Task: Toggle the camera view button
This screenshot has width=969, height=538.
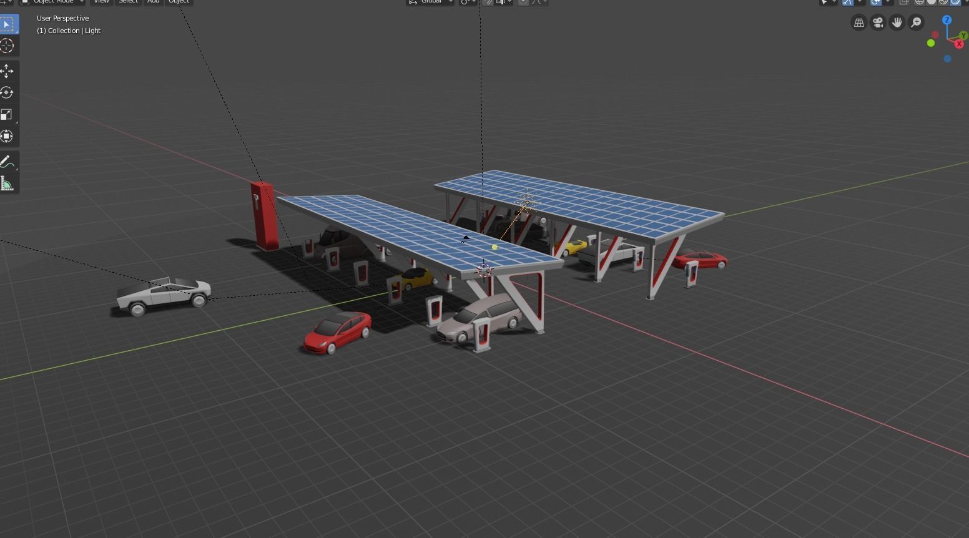Action: click(878, 23)
